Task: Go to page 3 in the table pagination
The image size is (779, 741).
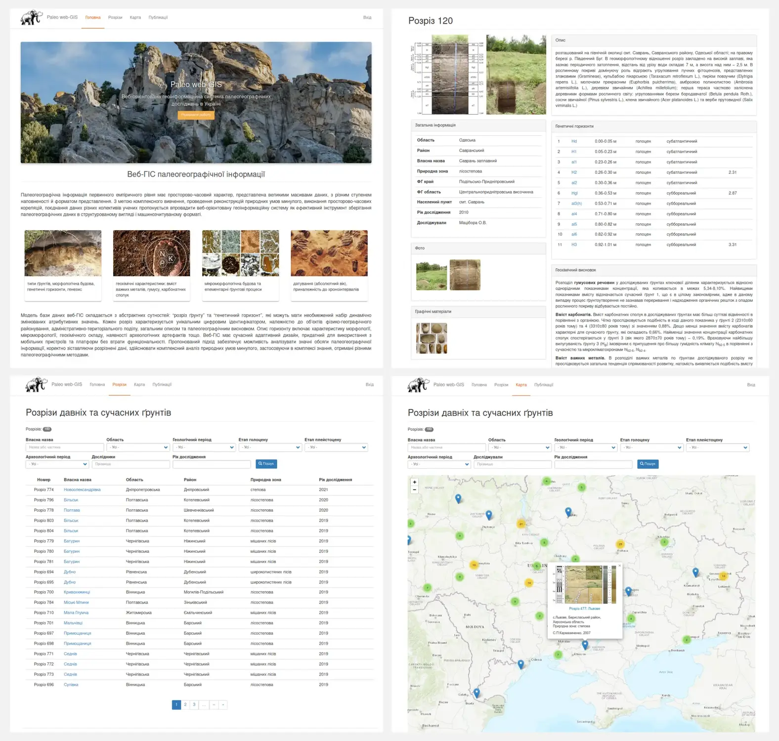Action: tap(194, 705)
